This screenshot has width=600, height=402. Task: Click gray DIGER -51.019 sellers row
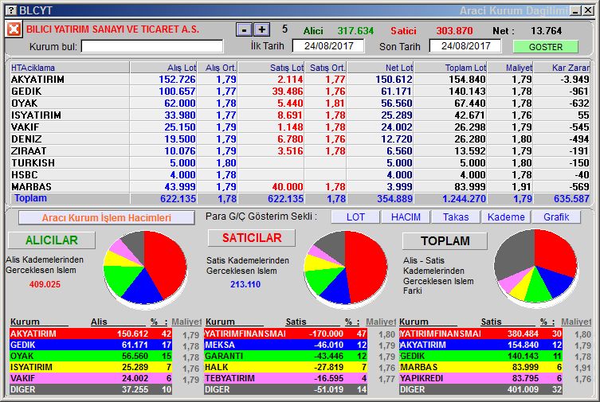point(285,389)
